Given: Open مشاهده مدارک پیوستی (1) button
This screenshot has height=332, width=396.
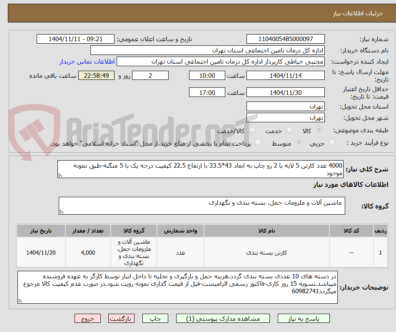Looking at the screenshot, I should [223, 319].
